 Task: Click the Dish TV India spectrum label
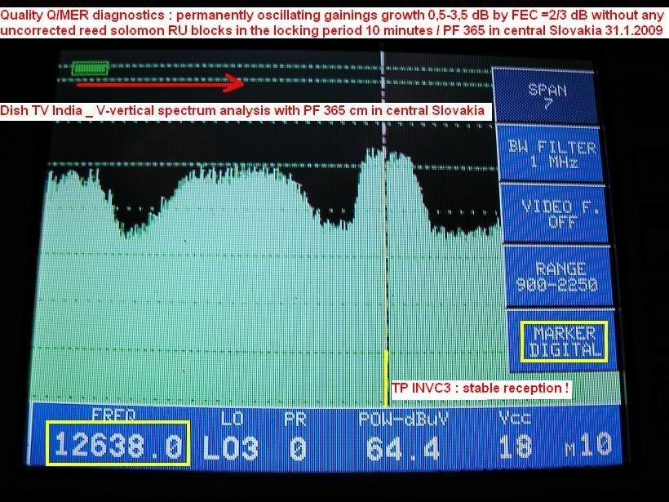(243, 110)
